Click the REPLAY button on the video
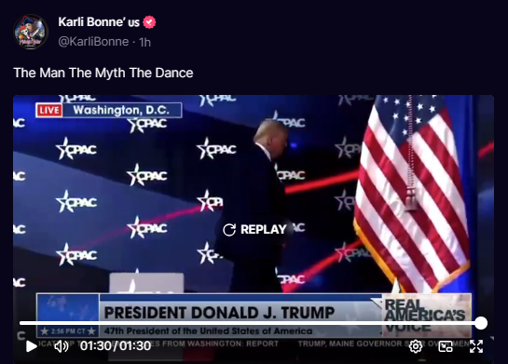The width and height of the screenshot is (508, 364). 255,229
